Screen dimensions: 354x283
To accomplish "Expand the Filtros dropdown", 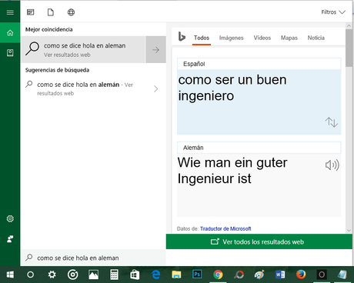I will click(333, 12).
